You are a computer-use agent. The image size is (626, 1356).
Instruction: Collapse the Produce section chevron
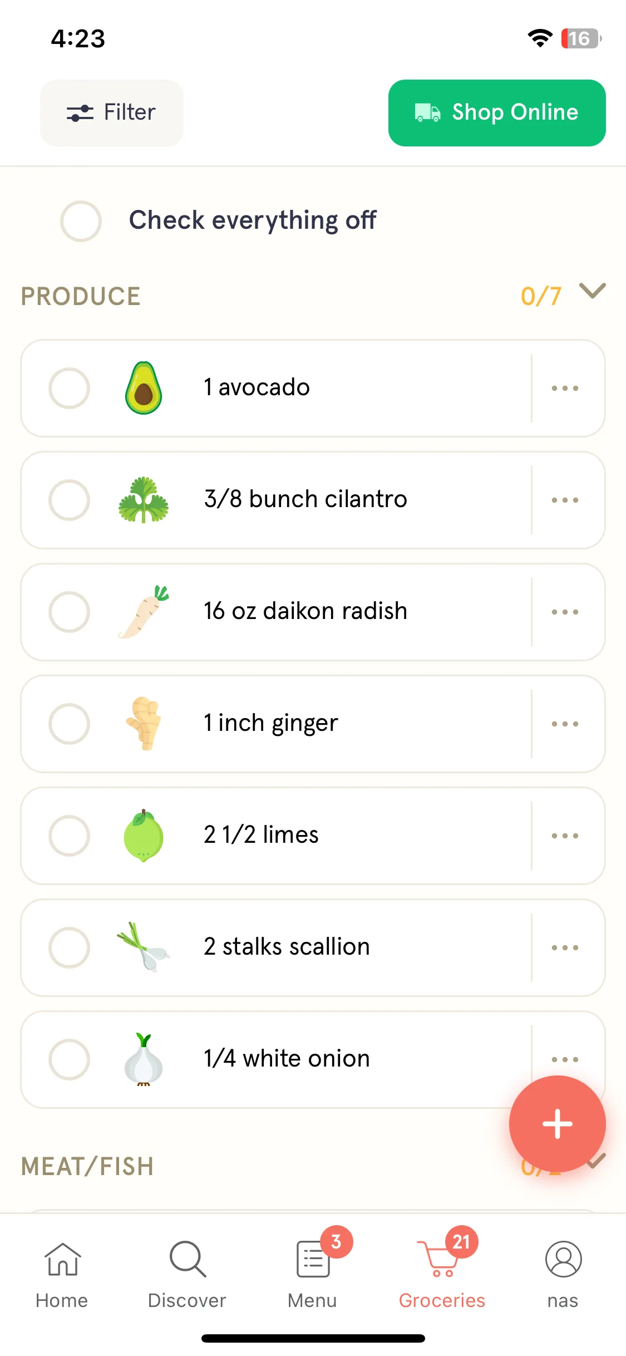pos(592,291)
